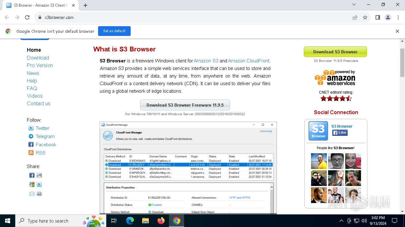
Task: Go to the Home navigation link
Action: pos(34,50)
